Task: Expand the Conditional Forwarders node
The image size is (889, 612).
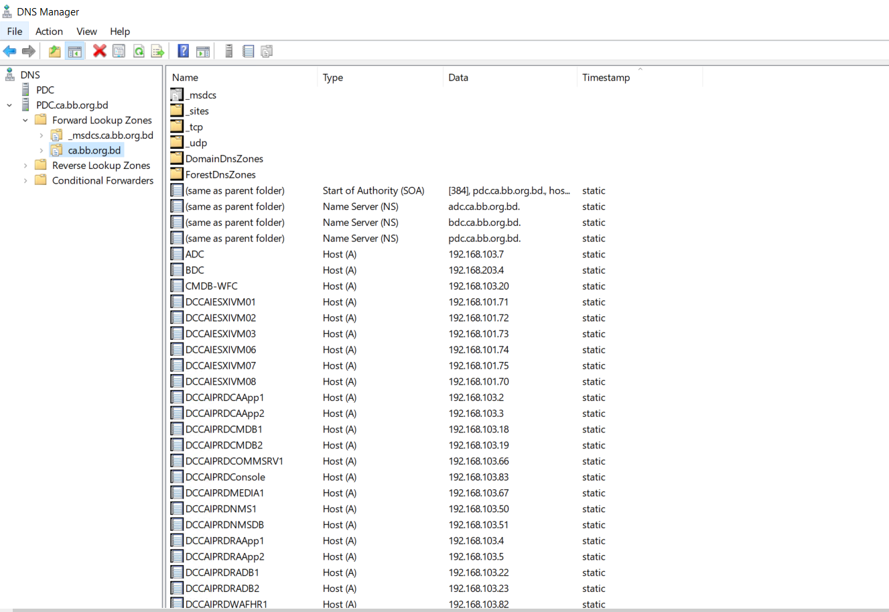Action: point(25,180)
